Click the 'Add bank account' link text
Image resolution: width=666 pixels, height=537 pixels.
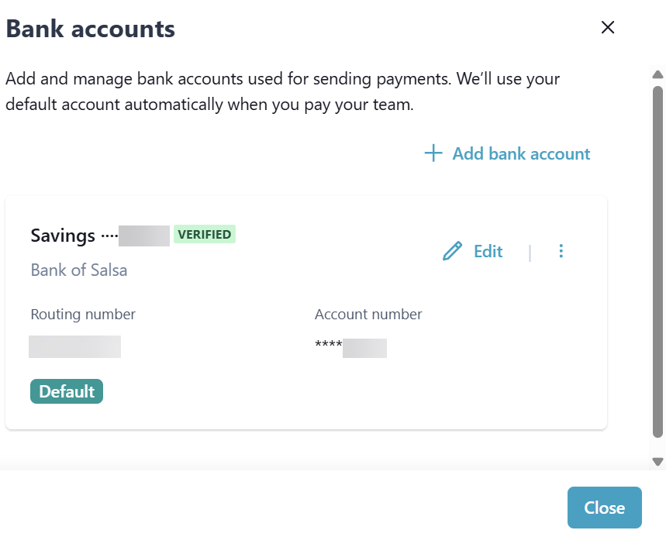[x=521, y=153]
